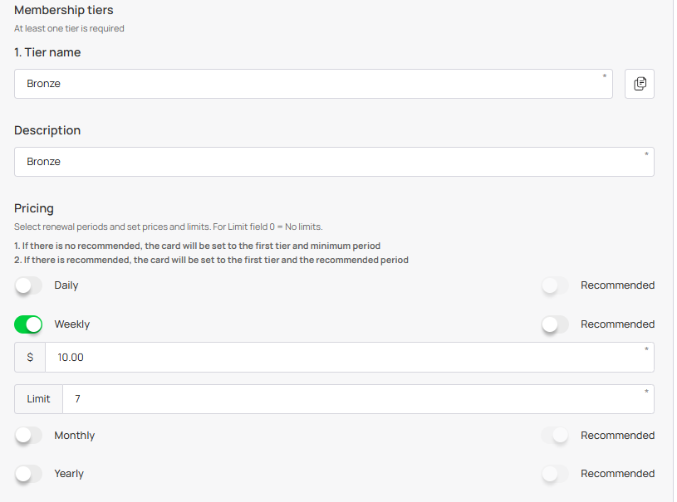Mark the Weekly period as Recommended
The width and height of the screenshot is (677, 502).
click(x=555, y=324)
